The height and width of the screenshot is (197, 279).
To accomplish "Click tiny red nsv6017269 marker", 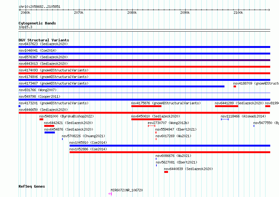I will (x=156, y=139).
